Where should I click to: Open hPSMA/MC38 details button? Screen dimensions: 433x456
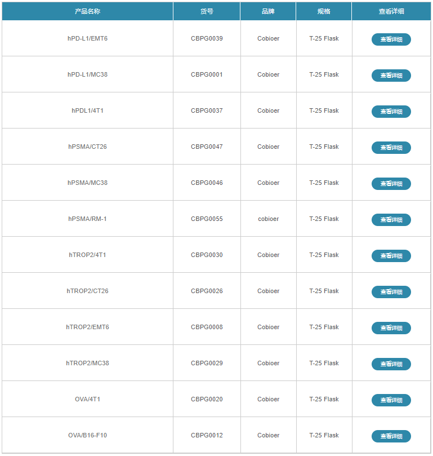pos(391,184)
